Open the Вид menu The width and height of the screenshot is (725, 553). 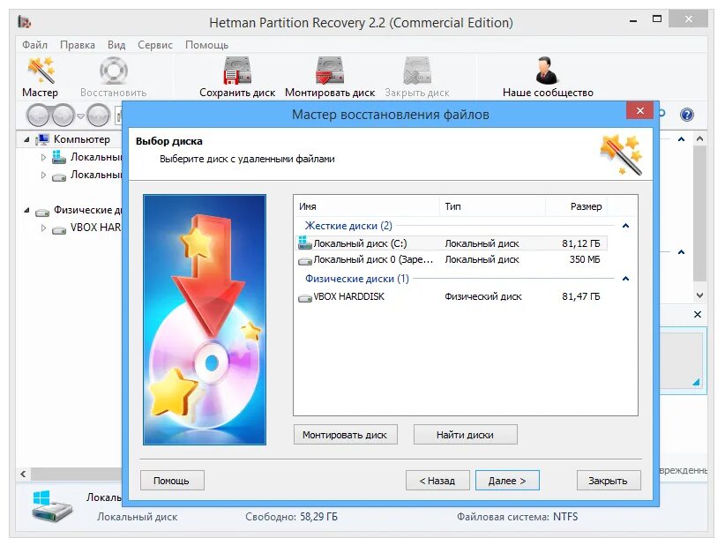(x=116, y=45)
